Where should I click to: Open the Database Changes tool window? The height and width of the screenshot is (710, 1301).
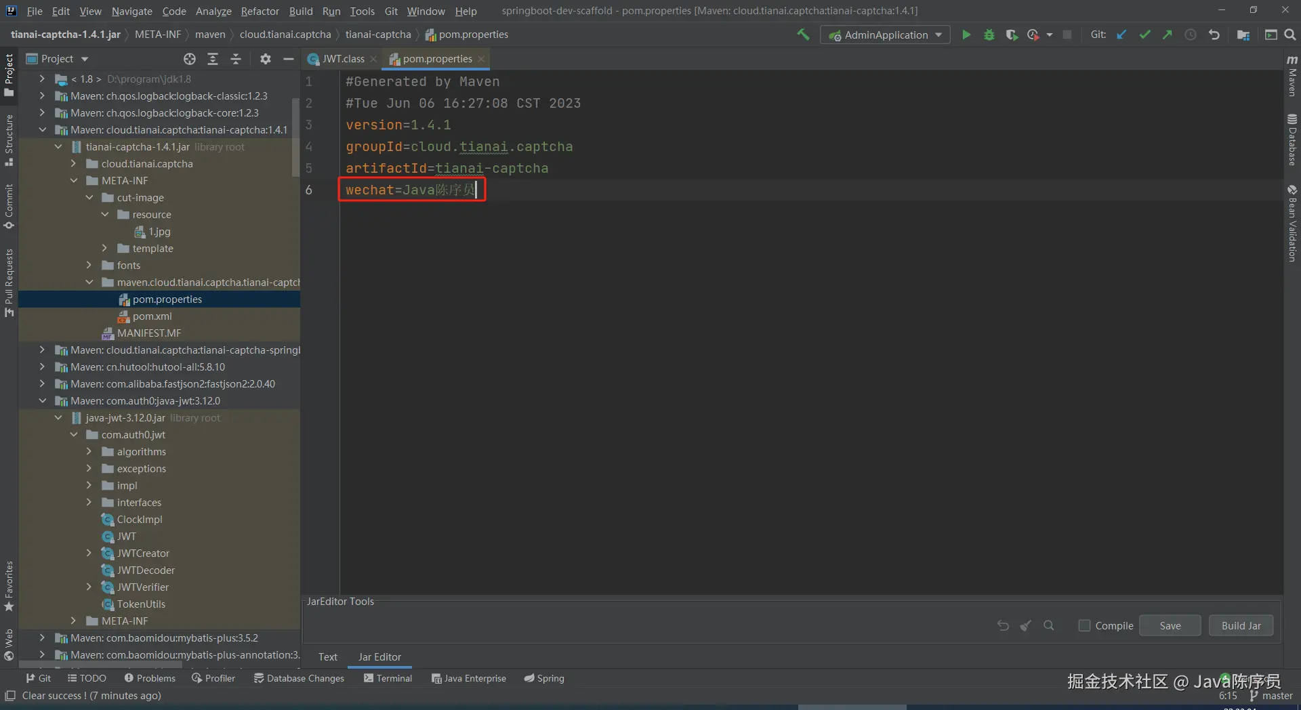(x=299, y=678)
